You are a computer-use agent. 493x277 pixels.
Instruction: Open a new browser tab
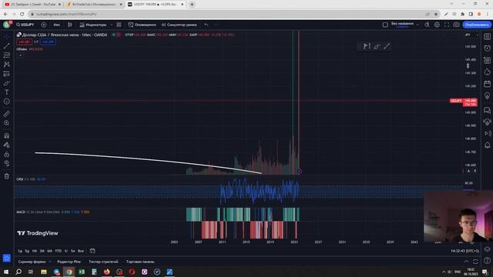tap(192, 5)
